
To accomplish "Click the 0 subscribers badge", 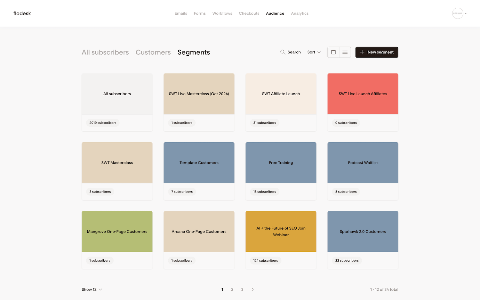I will click(x=346, y=123).
